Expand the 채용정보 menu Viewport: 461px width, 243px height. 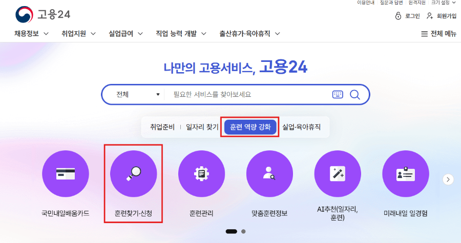click(x=31, y=34)
